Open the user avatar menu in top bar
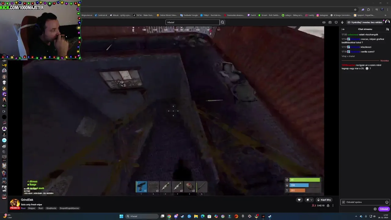The width and height of the screenshot is (391, 220). [x=387, y=22]
